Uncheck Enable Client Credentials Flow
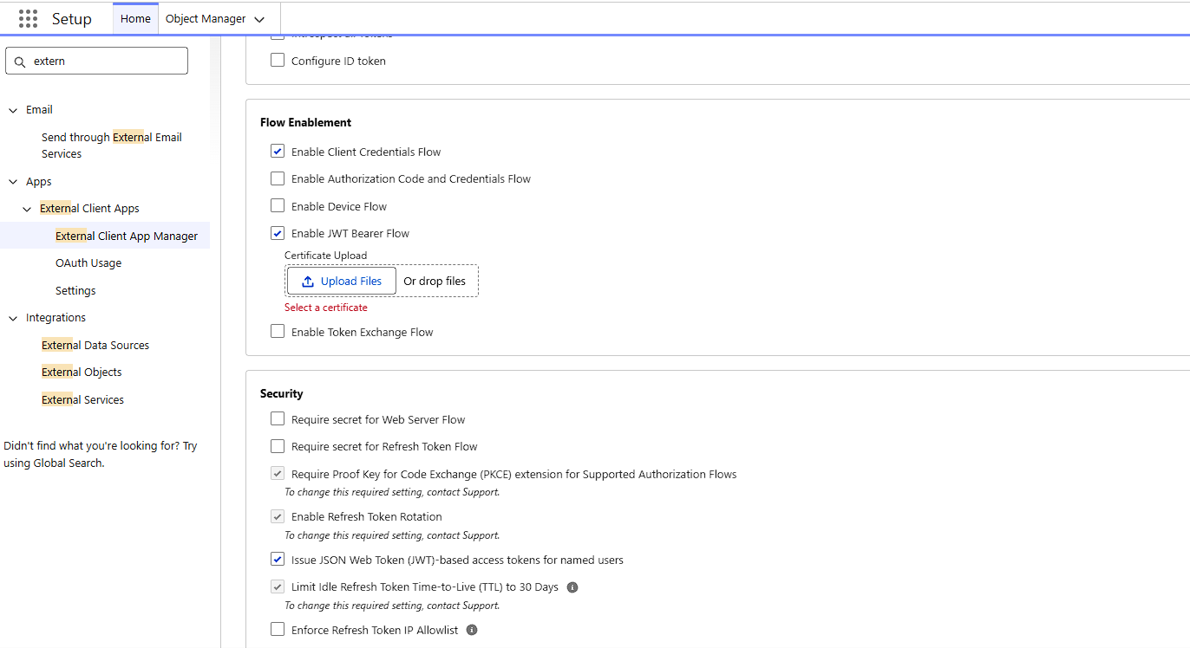The width and height of the screenshot is (1190, 648). tap(278, 152)
